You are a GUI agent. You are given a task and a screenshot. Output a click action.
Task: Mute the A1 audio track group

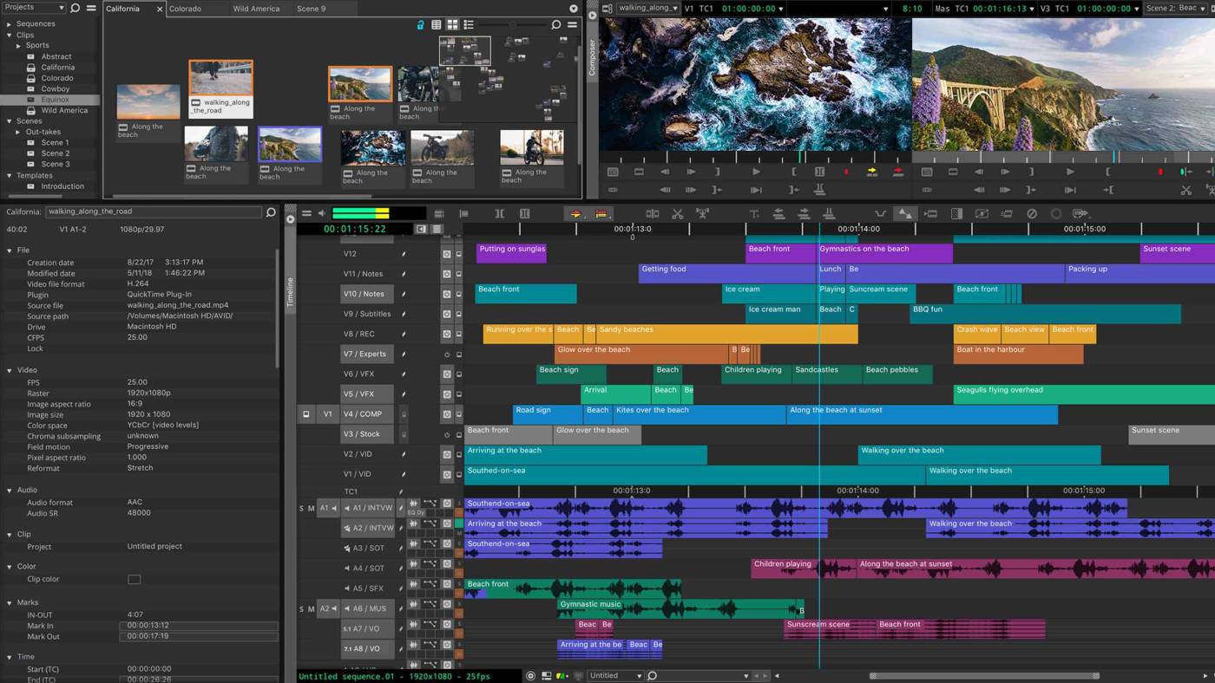(x=311, y=507)
